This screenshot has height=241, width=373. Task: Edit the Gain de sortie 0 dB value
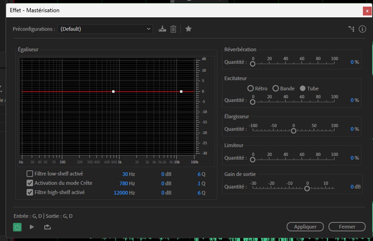click(x=352, y=187)
